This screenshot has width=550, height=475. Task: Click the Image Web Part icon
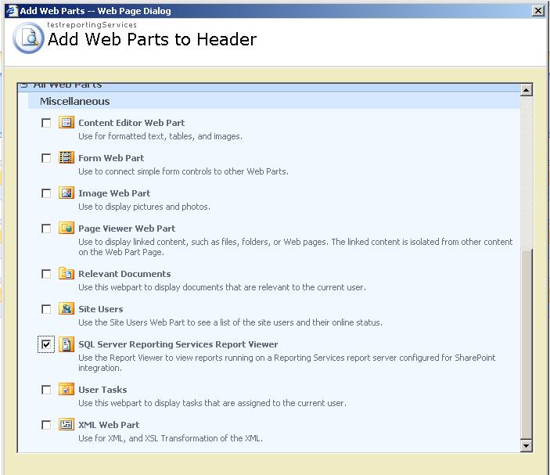[x=67, y=193]
